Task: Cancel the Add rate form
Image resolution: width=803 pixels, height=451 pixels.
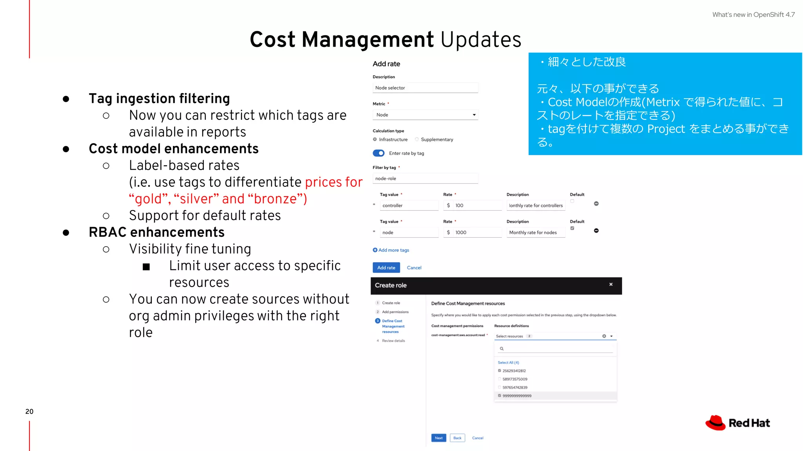Action: click(x=414, y=268)
